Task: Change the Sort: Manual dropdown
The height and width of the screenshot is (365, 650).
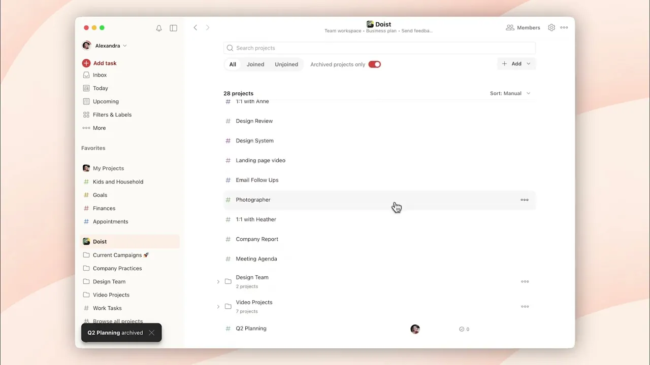Action: point(510,93)
